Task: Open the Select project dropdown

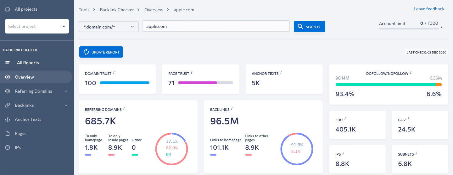Action: click(37, 26)
